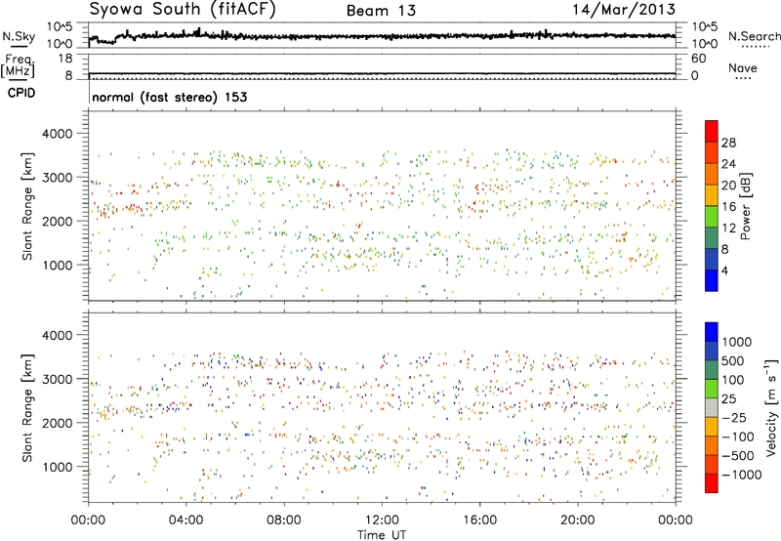
Task: Click the 'N.Search' legend label
Action: pos(754,36)
